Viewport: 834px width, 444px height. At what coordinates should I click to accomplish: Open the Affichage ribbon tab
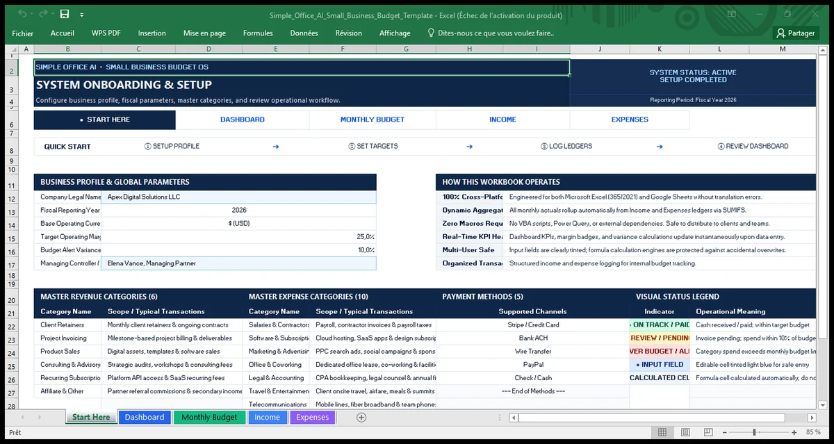pyautogui.click(x=395, y=33)
